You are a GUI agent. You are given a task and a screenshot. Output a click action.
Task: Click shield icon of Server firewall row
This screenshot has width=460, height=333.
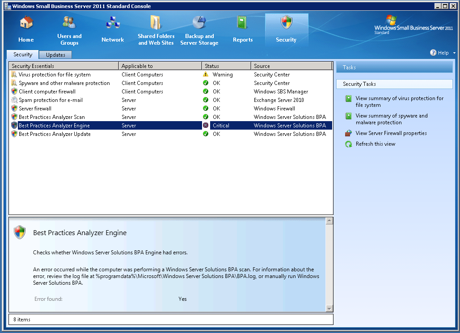coord(14,109)
